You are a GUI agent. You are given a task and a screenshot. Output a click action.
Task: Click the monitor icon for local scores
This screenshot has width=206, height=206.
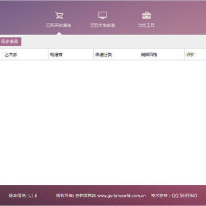(x=102, y=15)
